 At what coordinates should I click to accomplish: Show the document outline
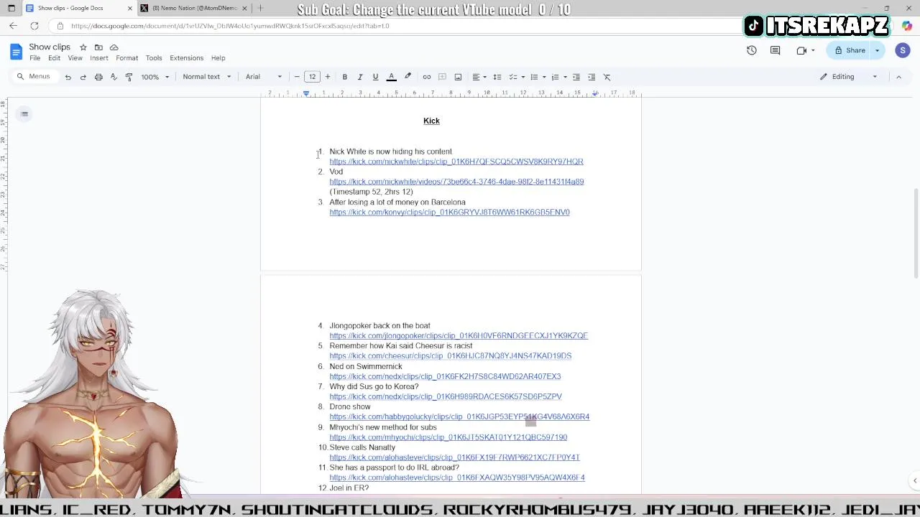tap(24, 114)
